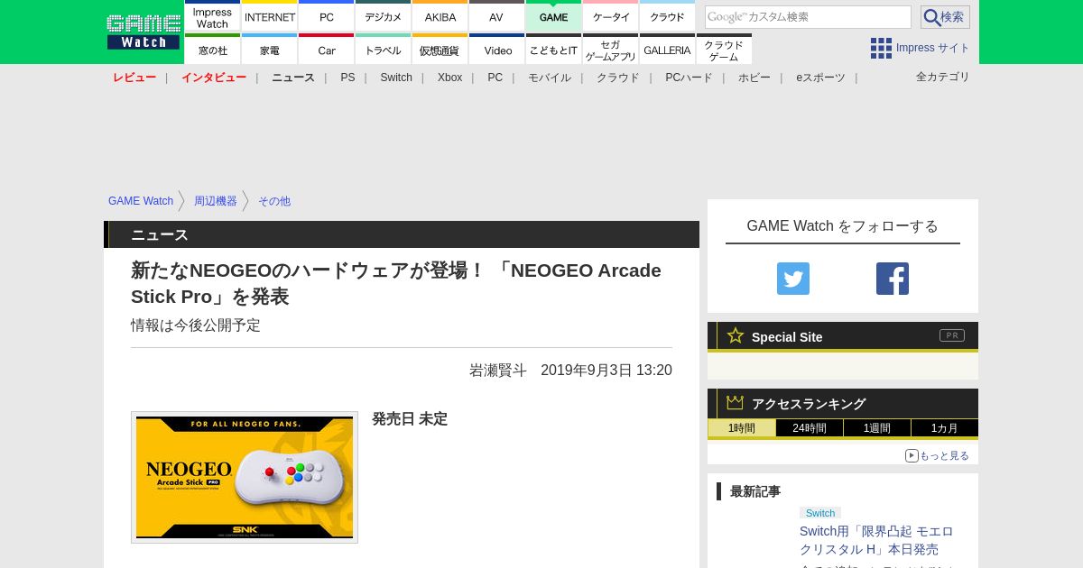Open the デジカメ Watch tab
Image resolution: width=1083 pixels, height=568 pixels.
pos(384,16)
